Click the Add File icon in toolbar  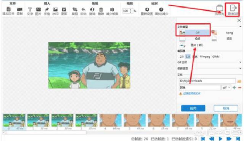(x=8, y=10)
